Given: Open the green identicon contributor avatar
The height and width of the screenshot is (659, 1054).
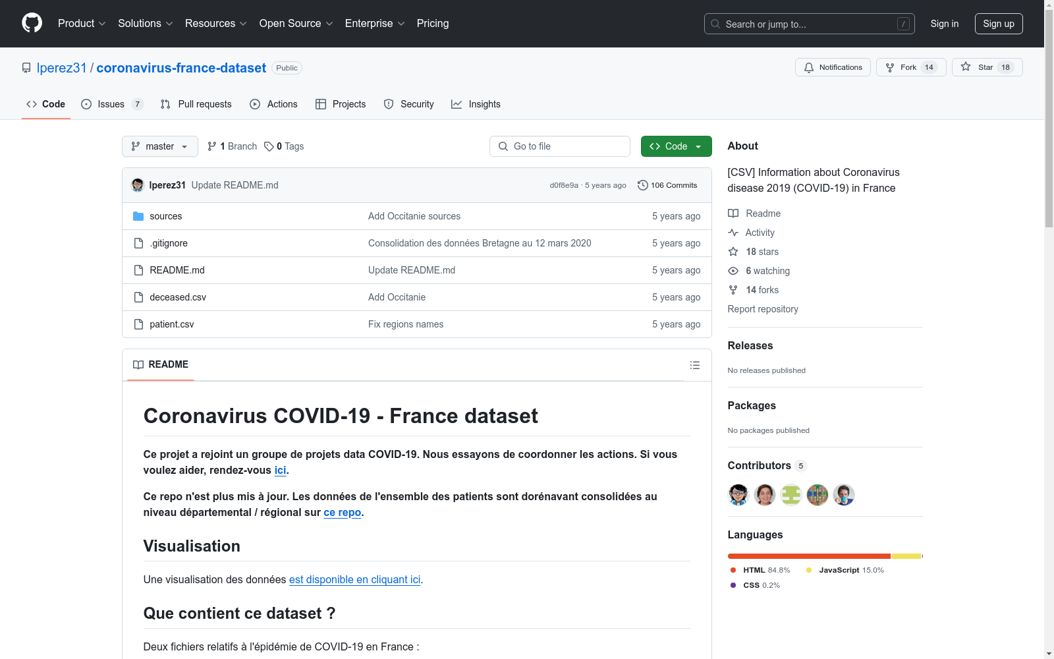Looking at the screenshot, I should point(791,495).
